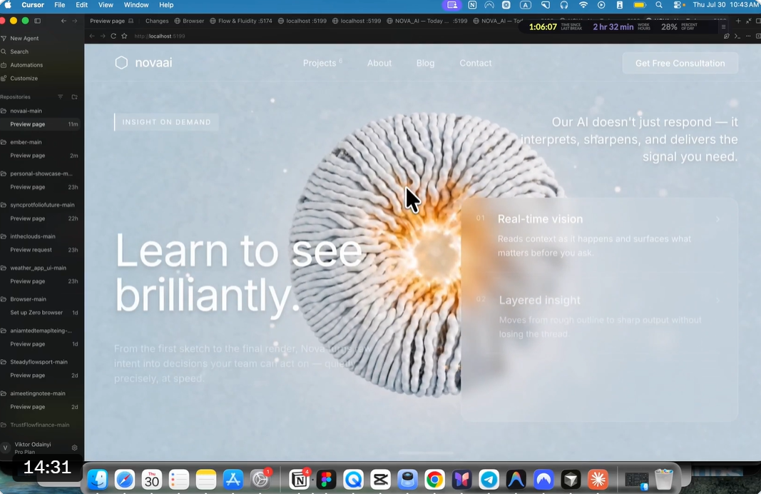
Task: Open the View menu
Action: click(x=106, y=5)
